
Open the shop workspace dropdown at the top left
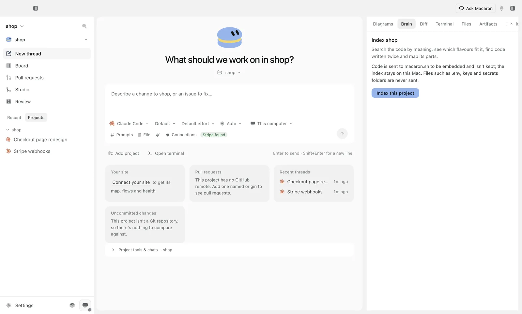15,26
